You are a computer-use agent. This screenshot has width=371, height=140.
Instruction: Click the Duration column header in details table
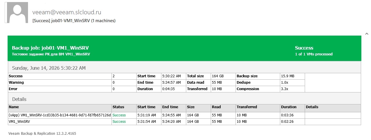pos(289,107)
